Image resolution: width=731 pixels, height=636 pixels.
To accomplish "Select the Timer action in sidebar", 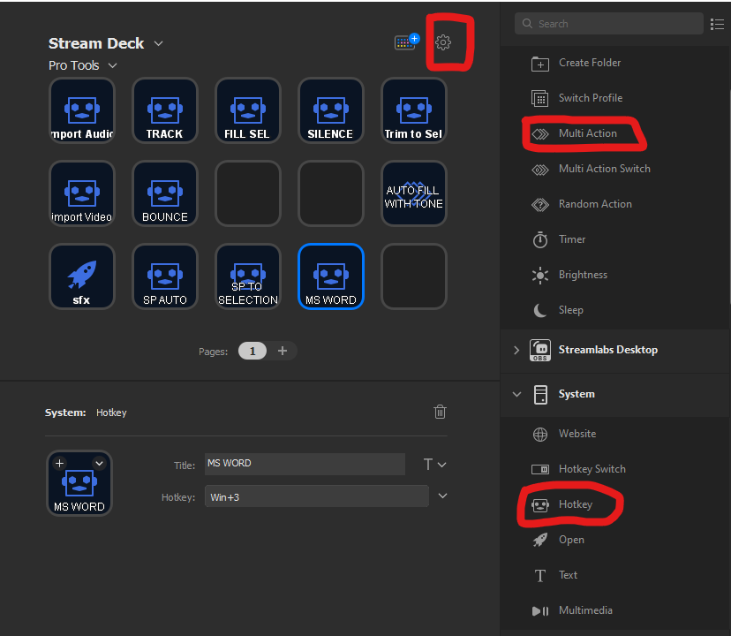I will [571, 239].
